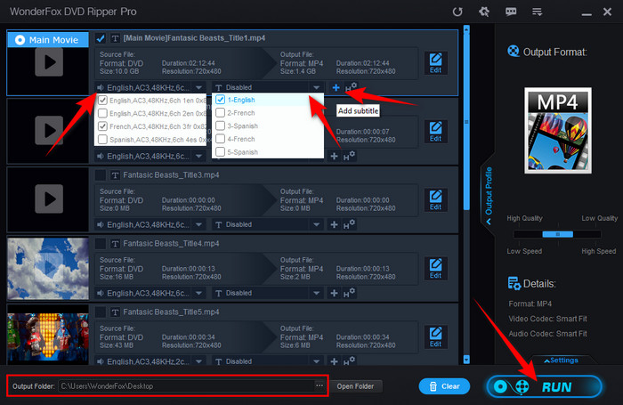Click the Fantasic Beasts_Title5 thumbnail

click(x=48, y=338)
